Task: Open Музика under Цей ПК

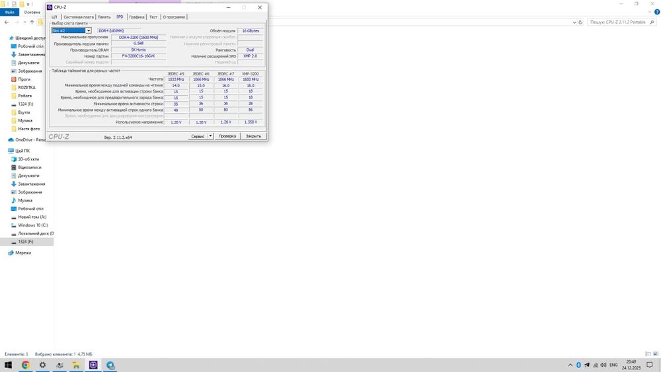Action: (x=25, y=200)
